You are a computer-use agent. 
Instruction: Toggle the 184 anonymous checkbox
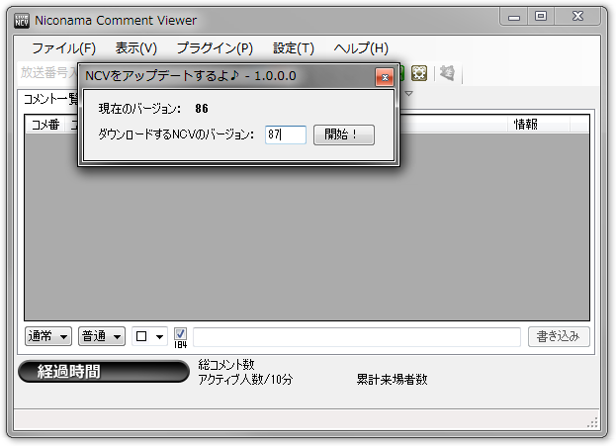pos(180,334)
